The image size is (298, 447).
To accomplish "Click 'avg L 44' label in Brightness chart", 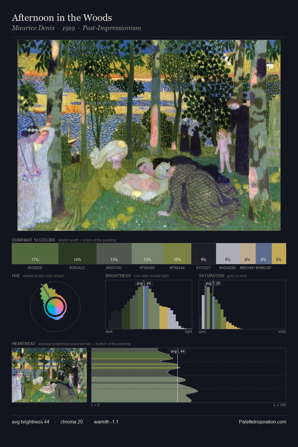I will (x=144, y=283).
